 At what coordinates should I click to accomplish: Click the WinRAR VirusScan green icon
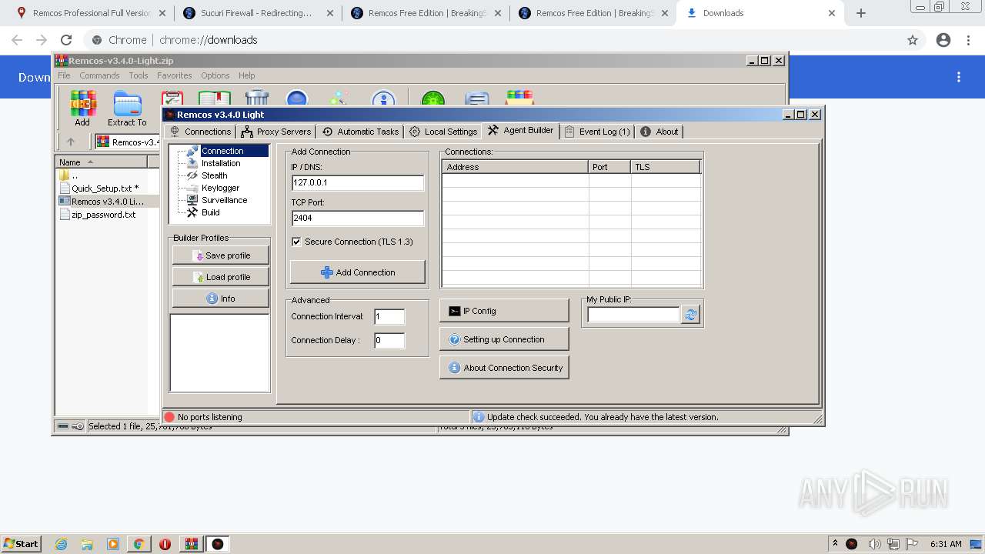tap(433, 98)
